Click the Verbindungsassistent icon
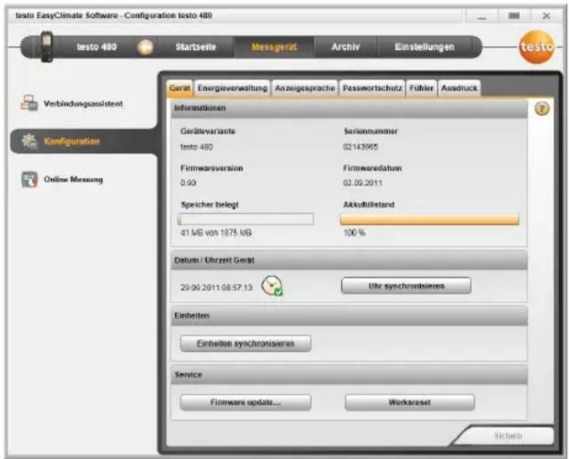 (29, 103)
